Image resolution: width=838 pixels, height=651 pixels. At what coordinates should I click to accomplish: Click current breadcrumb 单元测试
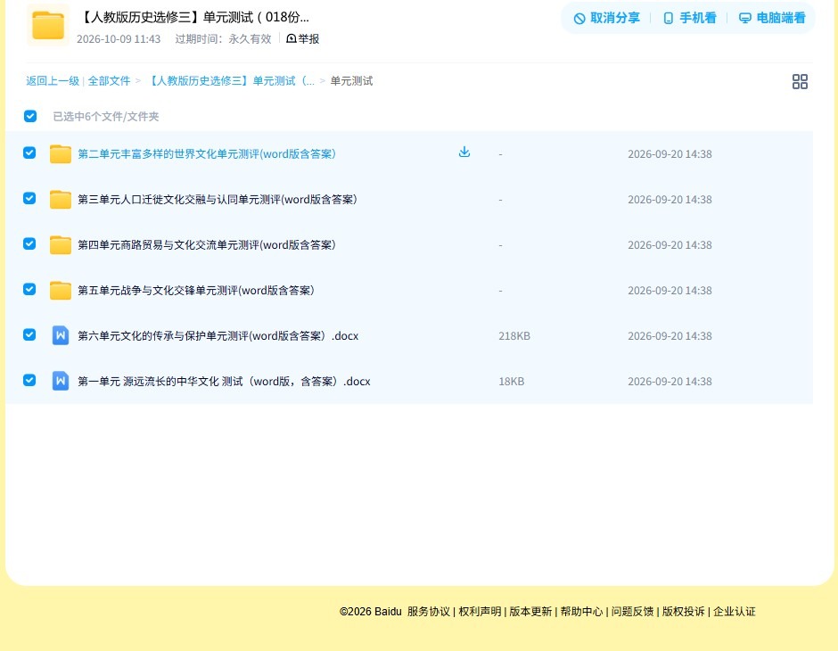pyautogui.click(x=351, y=81)
